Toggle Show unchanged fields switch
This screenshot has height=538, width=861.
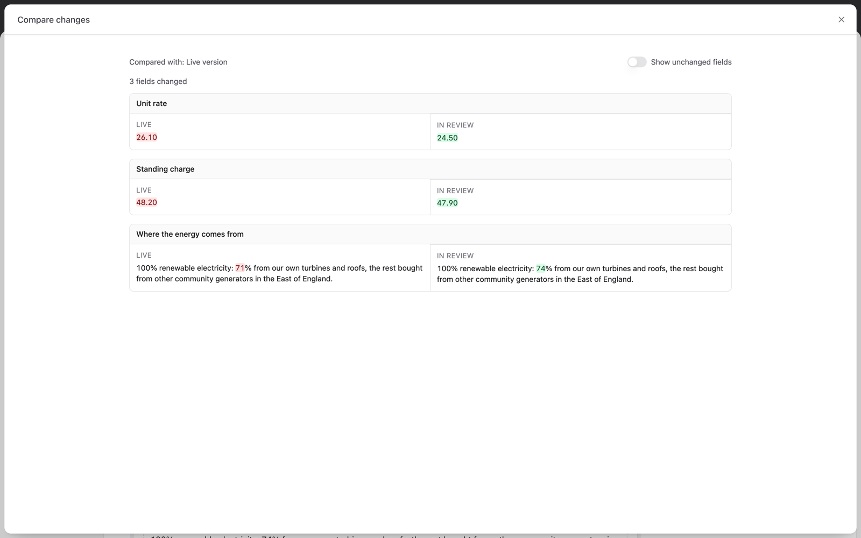click(637, 62)
